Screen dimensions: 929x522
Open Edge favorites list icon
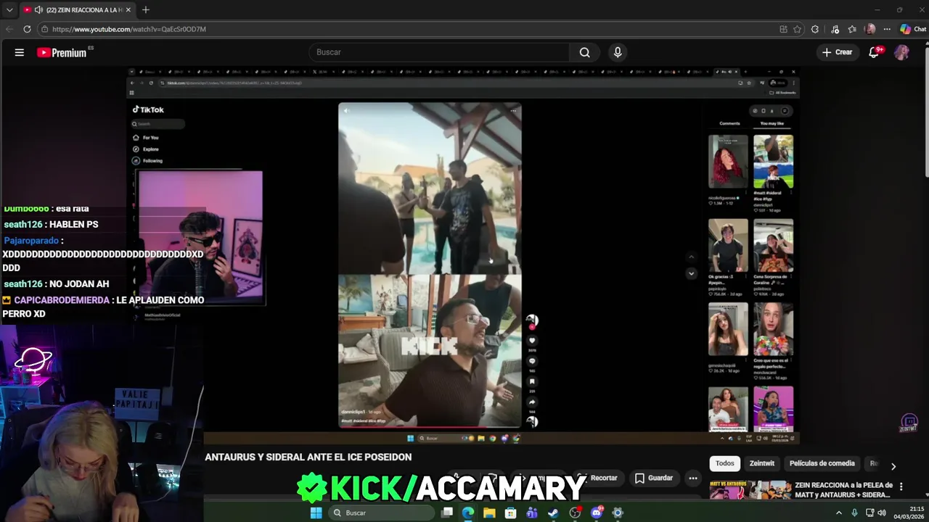coord(852,29)
